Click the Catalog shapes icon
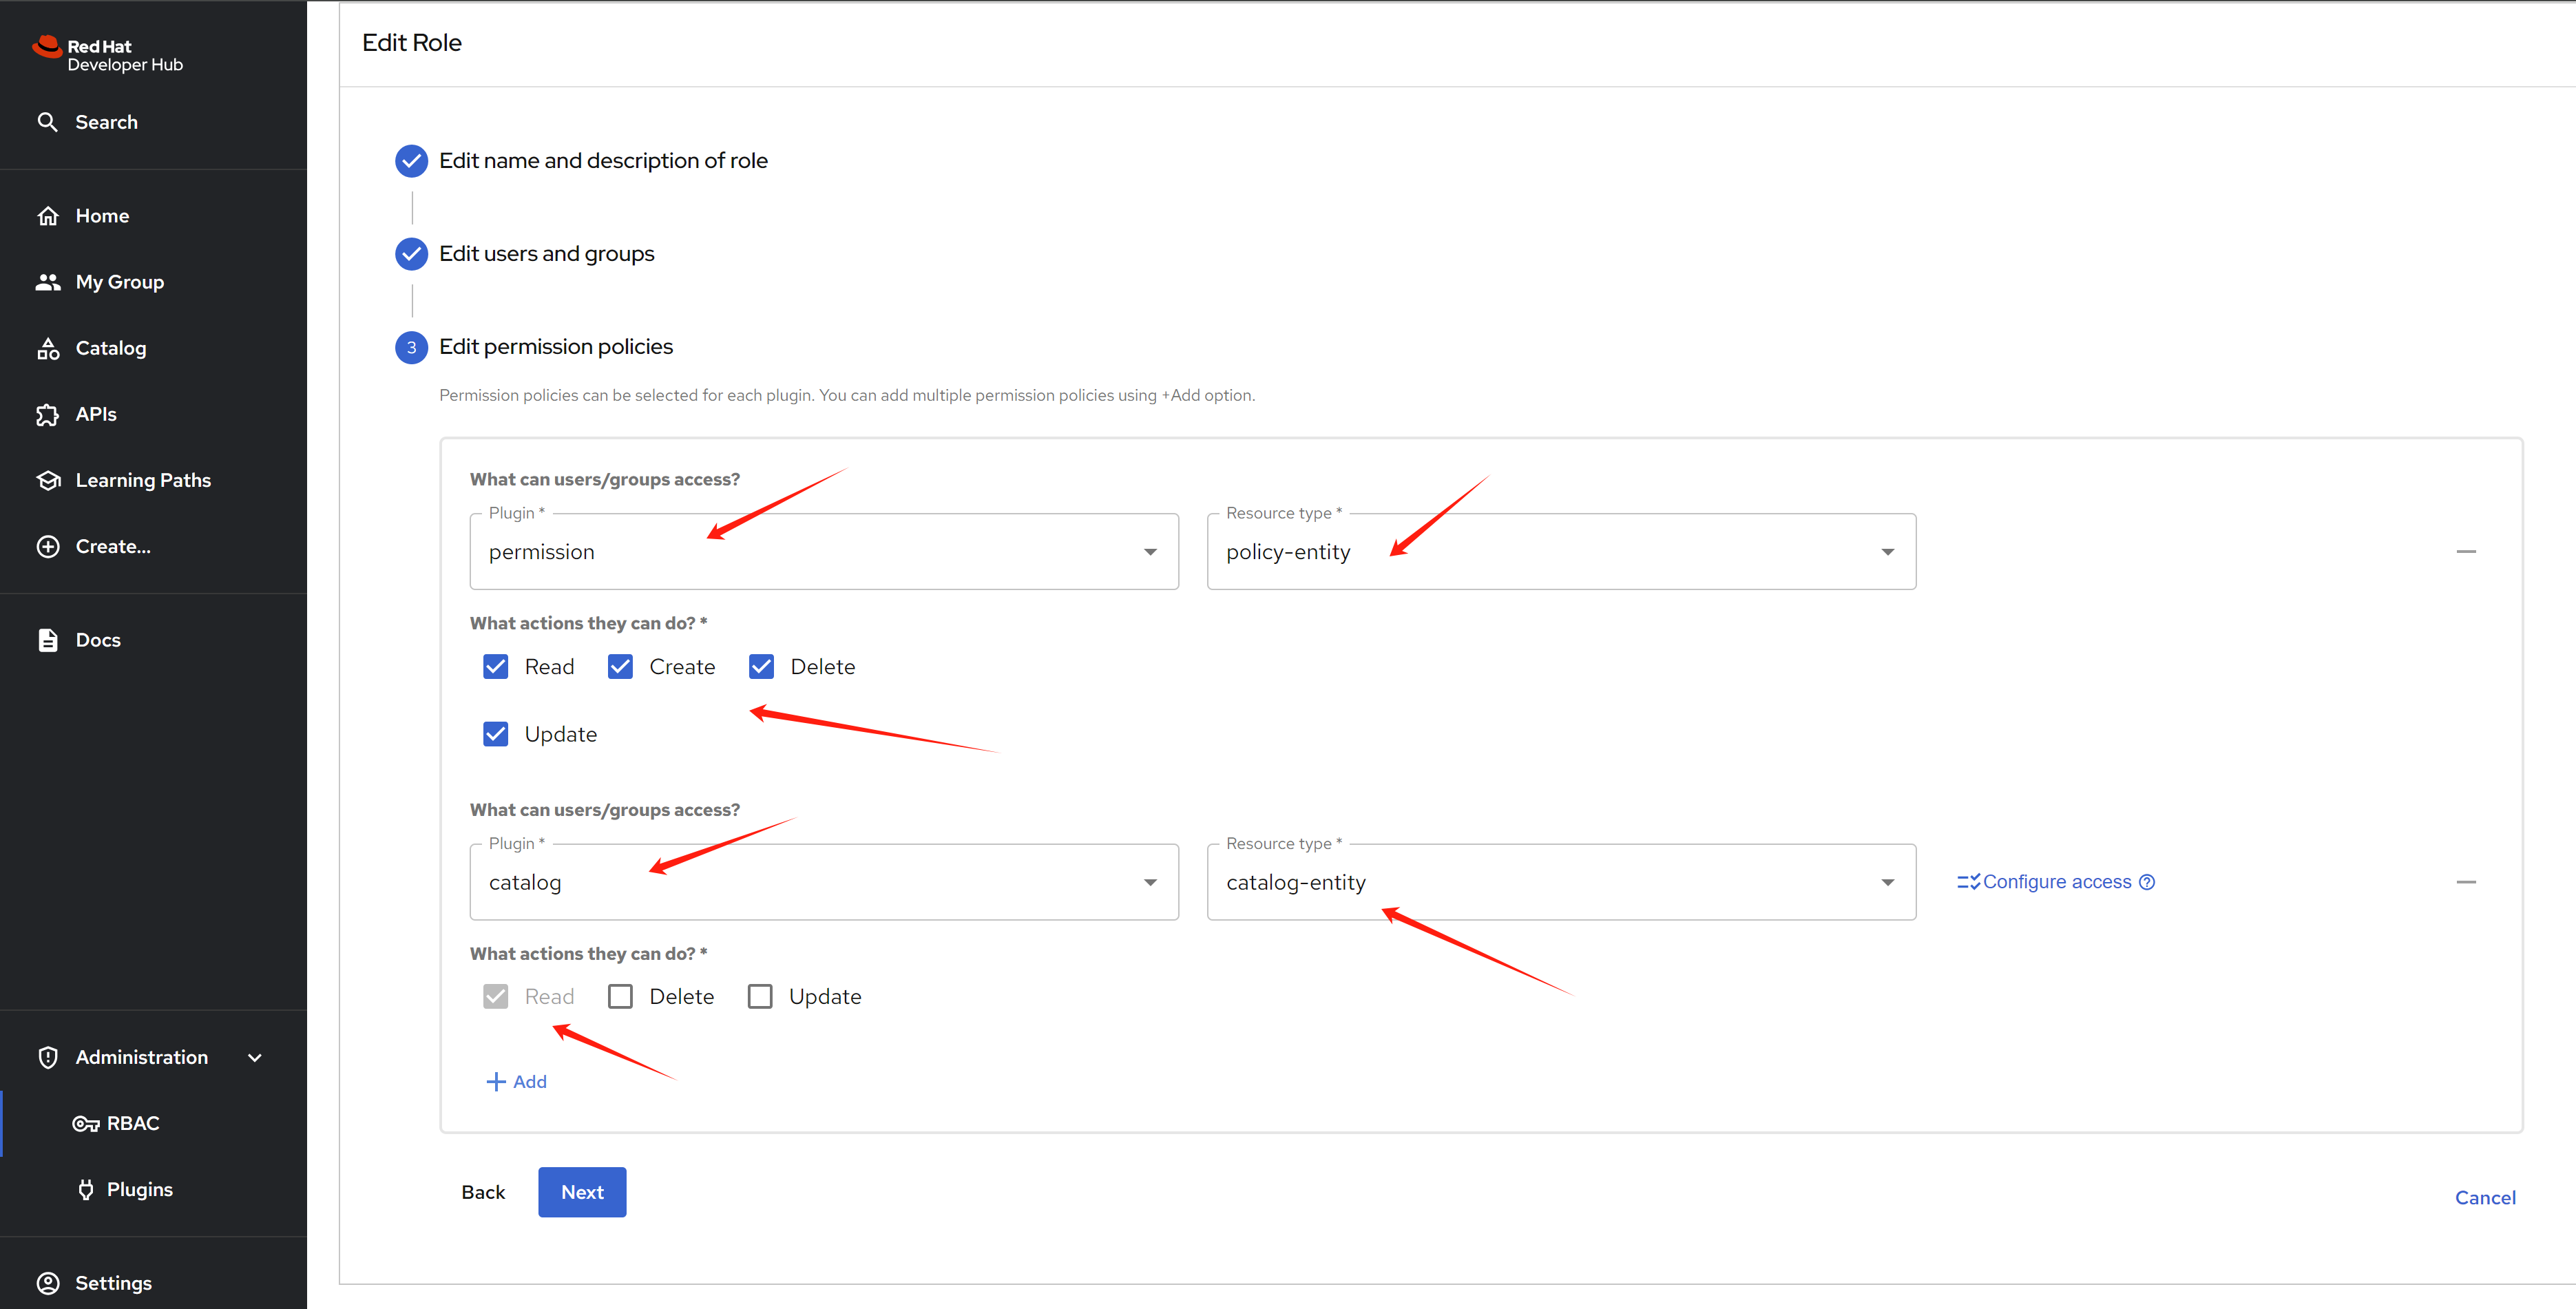The height and width of the screenshot is (1309, 2576). click(x=48, y=348)
